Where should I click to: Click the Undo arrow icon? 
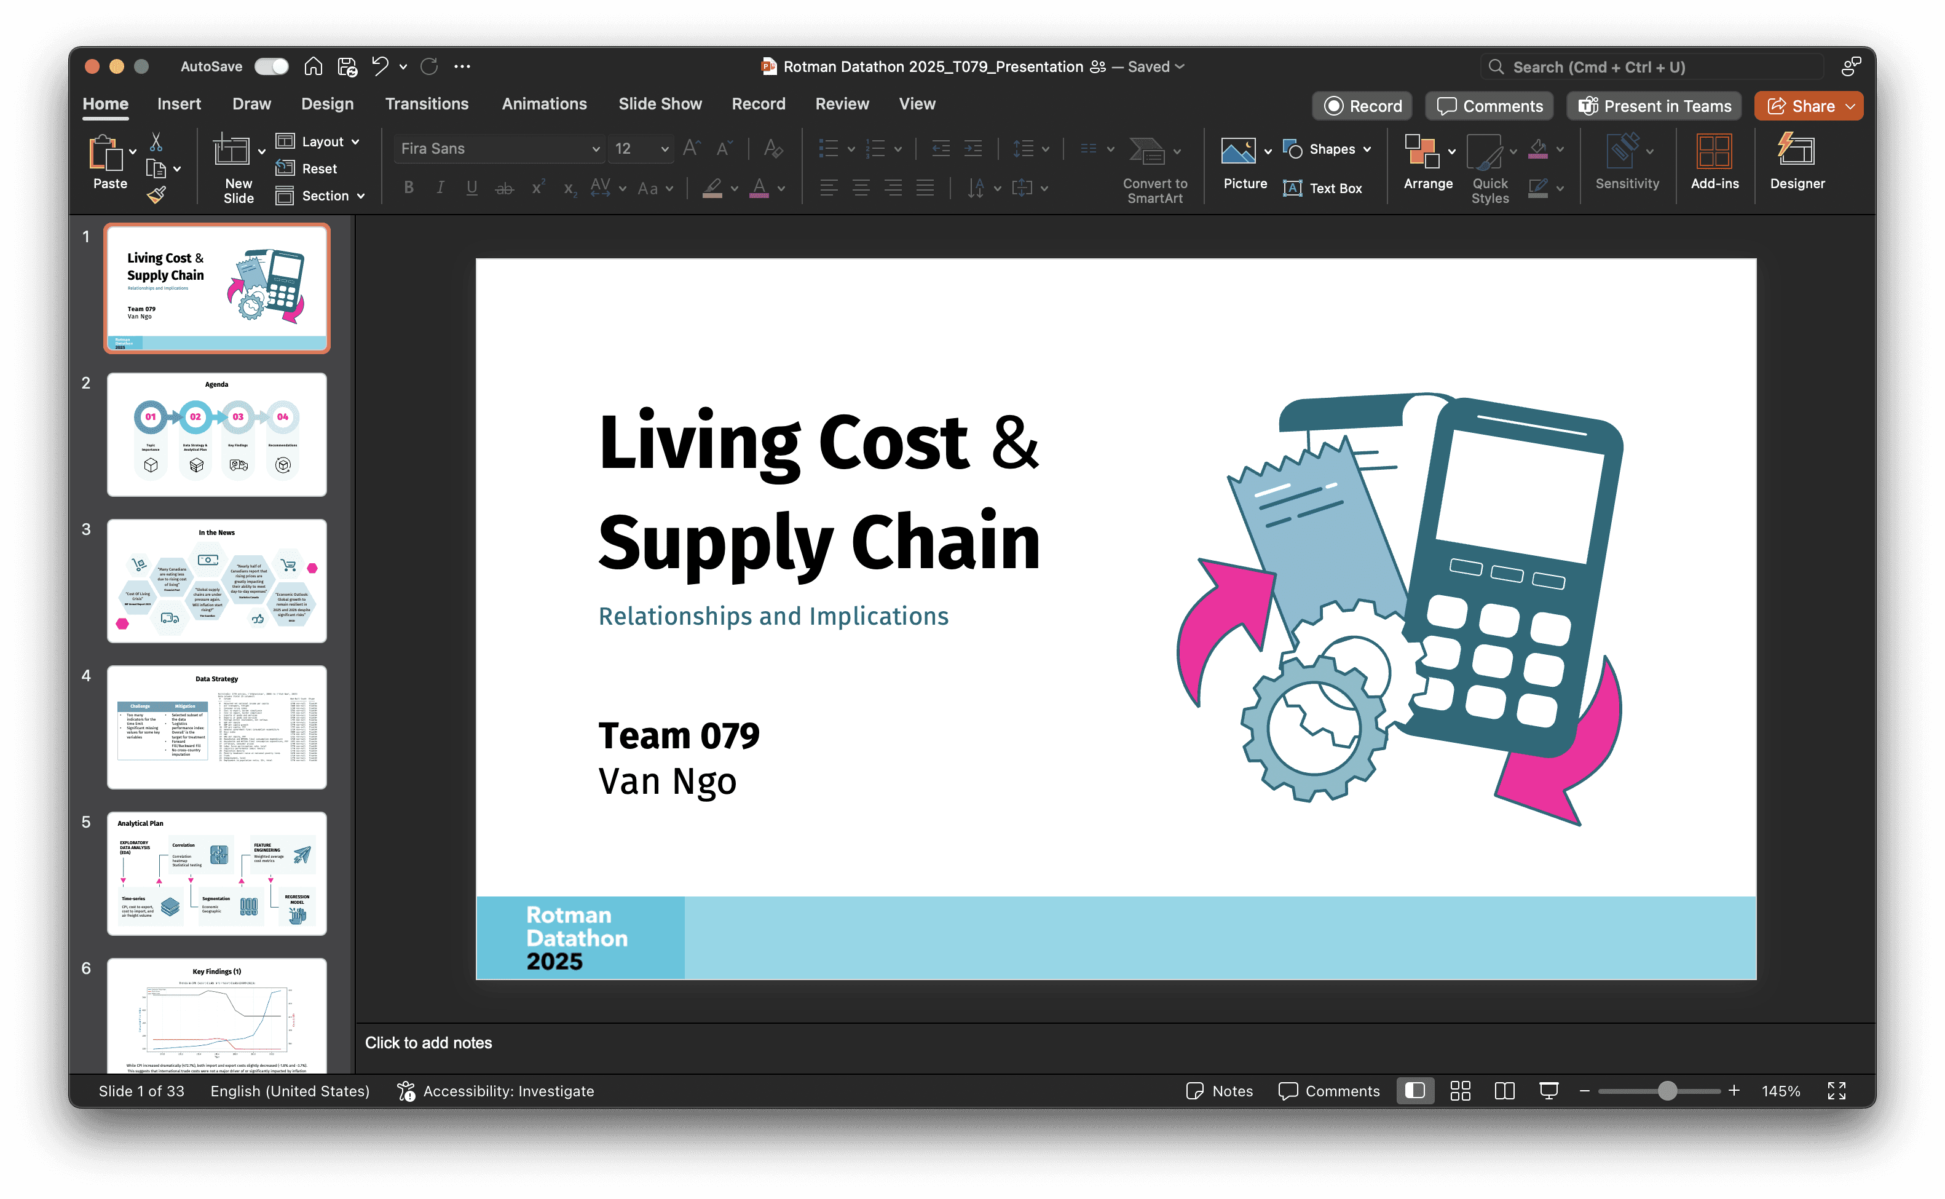(381, 66)
